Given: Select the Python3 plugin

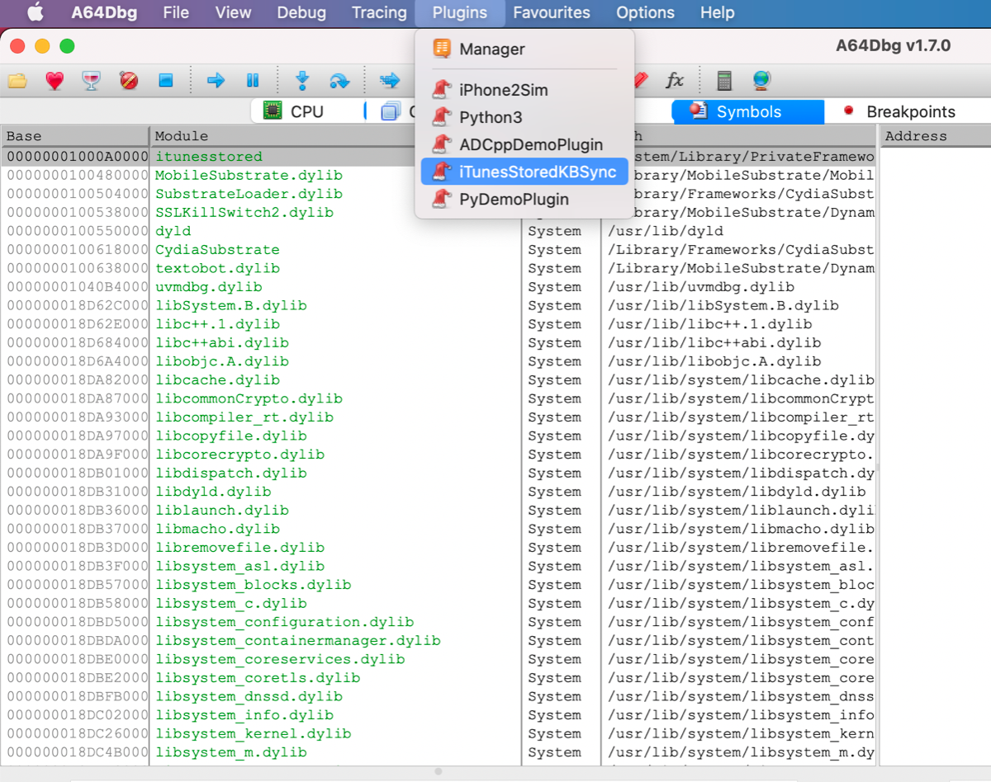Looking at the screenshot, I should [x=524, y=117].
